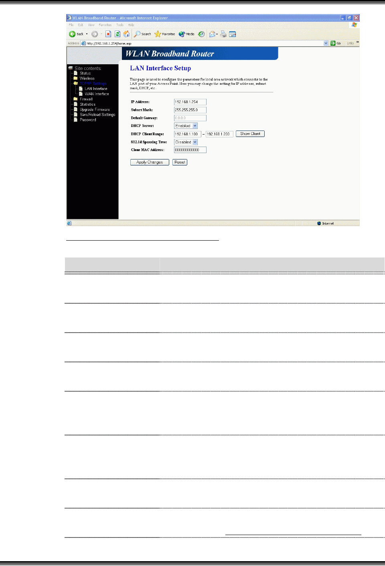385x566 pixels.
Task: Select WAN Interface in the sidebar
Action: click(97, 94)
